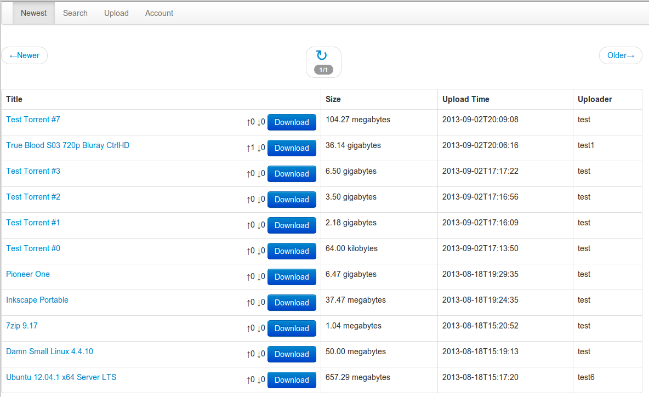Download 7zip 9.17 torrent
Screen dimensions: 649x397
tap(292, 328)
